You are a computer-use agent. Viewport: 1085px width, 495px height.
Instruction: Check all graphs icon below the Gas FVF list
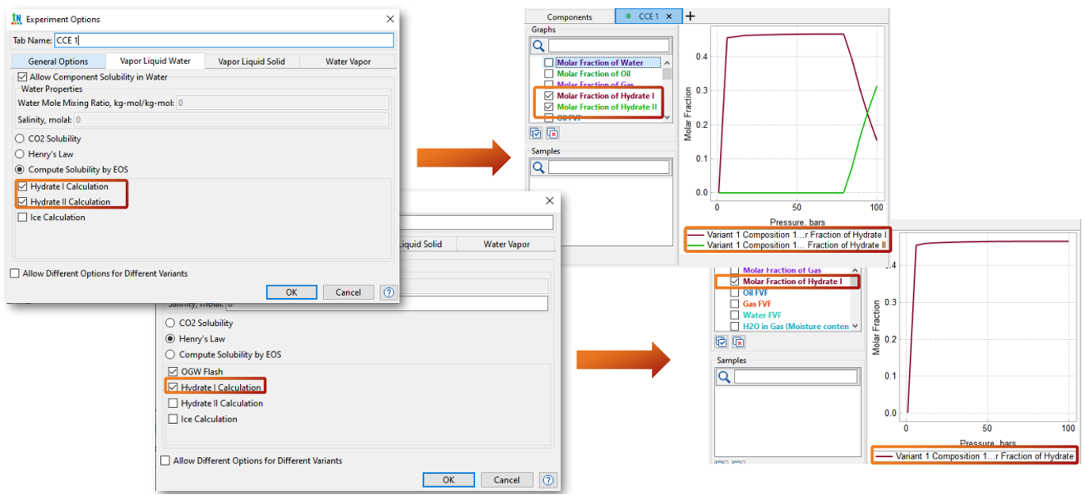[721, 342]
